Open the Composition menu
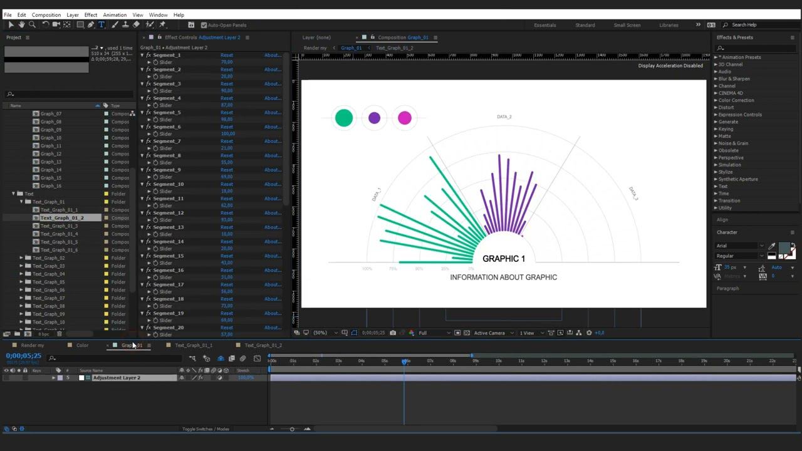Viewport: 802px width, 451px height. pos(46,15)
